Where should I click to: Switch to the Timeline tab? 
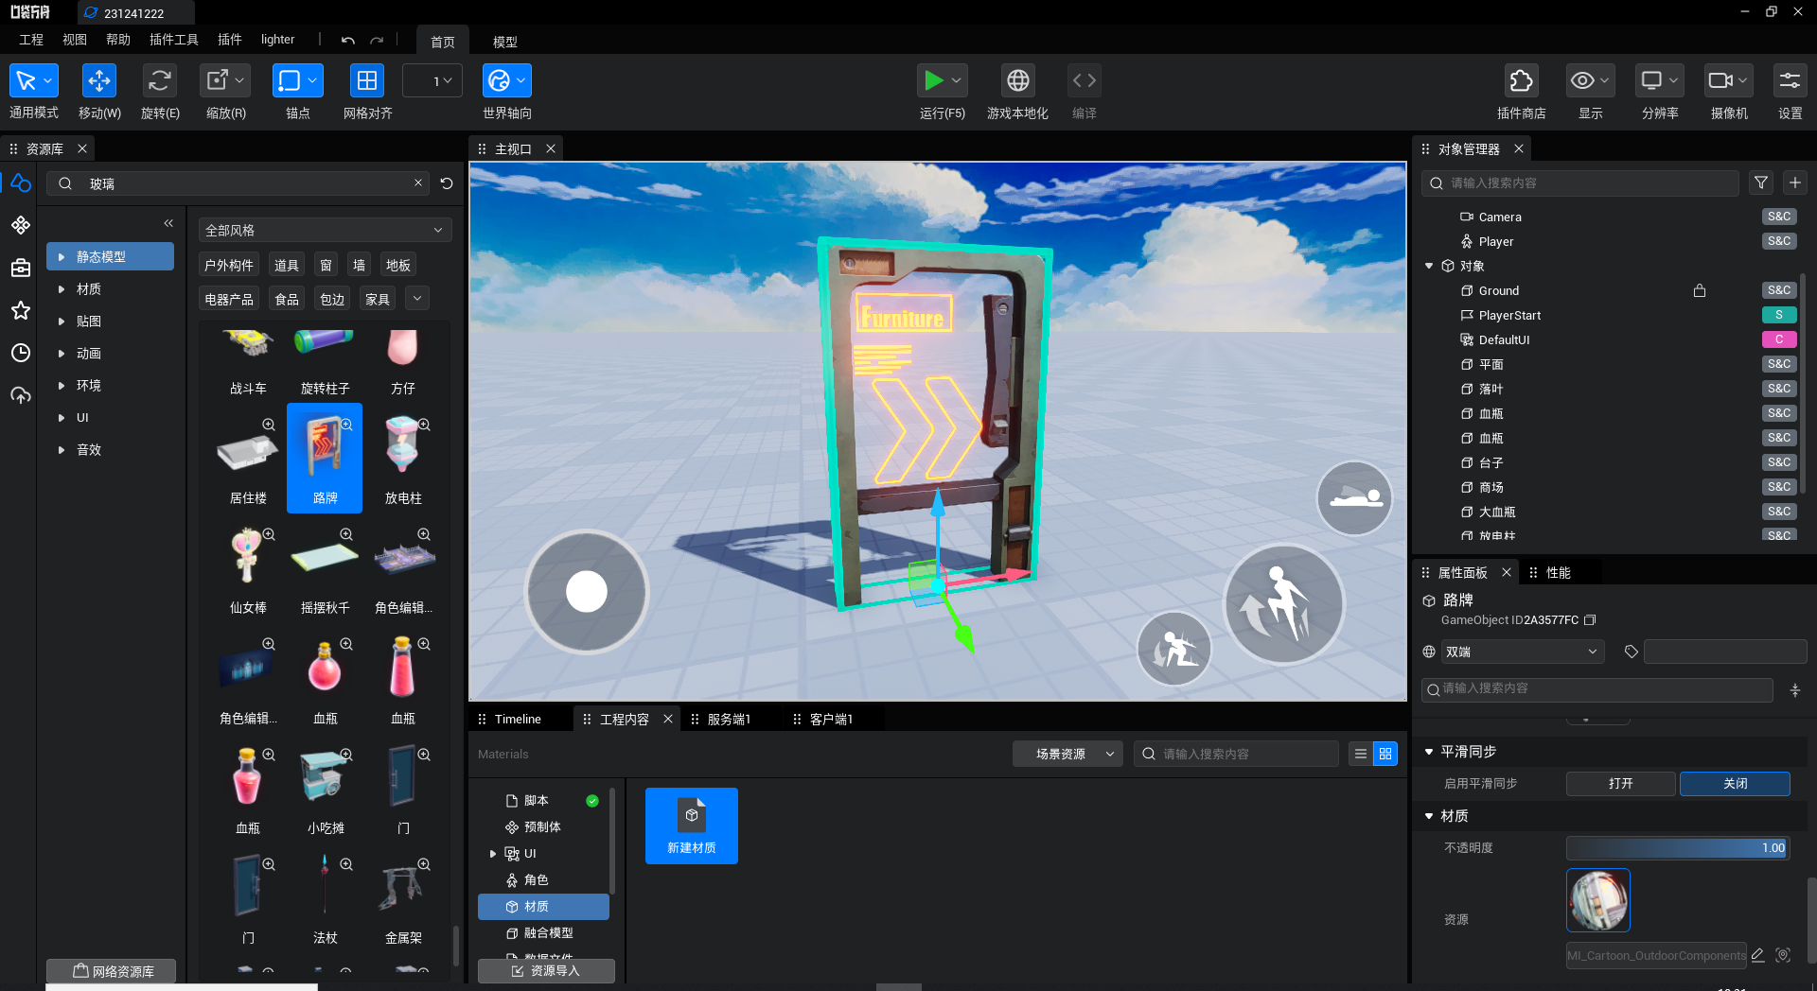(x=518, y=719)
